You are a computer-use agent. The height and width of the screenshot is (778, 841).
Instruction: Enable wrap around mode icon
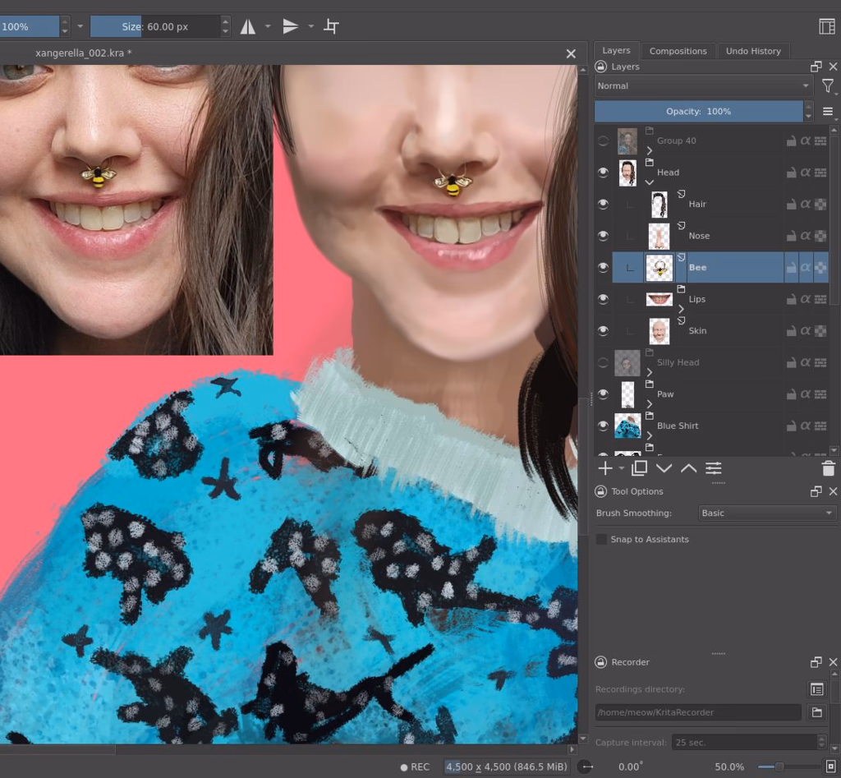click(331, 26)
